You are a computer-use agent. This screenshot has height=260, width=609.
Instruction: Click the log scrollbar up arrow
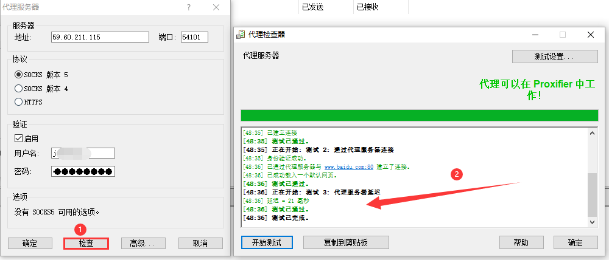click(x=593, y=133)
